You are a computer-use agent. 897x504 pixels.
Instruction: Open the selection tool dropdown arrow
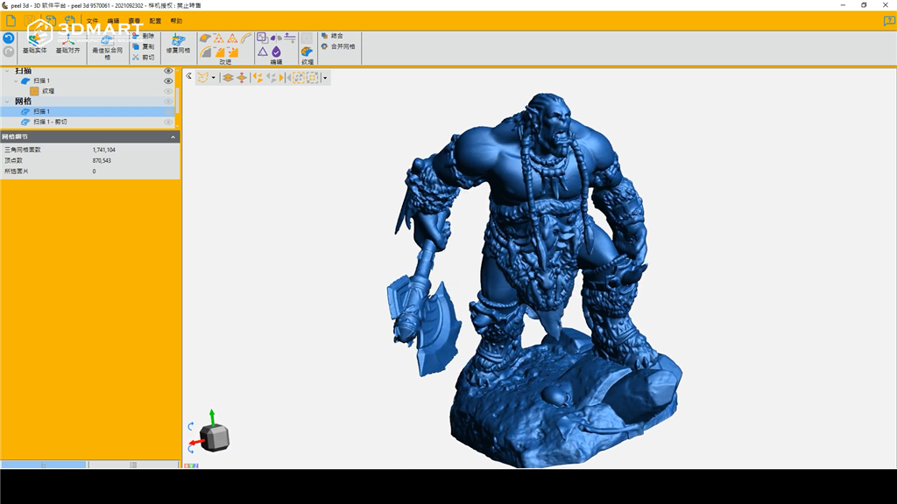pos(213,78)
